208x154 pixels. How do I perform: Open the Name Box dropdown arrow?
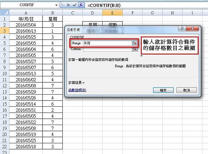57,5
